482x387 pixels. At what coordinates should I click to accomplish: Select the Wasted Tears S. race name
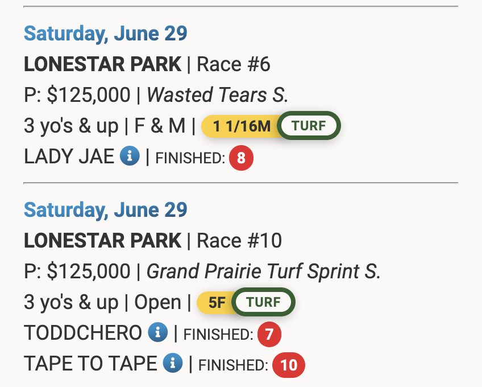pos(218,95)
